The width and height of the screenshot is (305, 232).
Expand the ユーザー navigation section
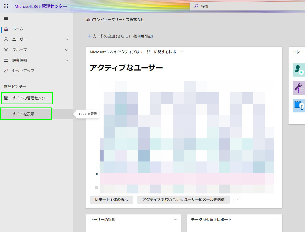point(67,39)
